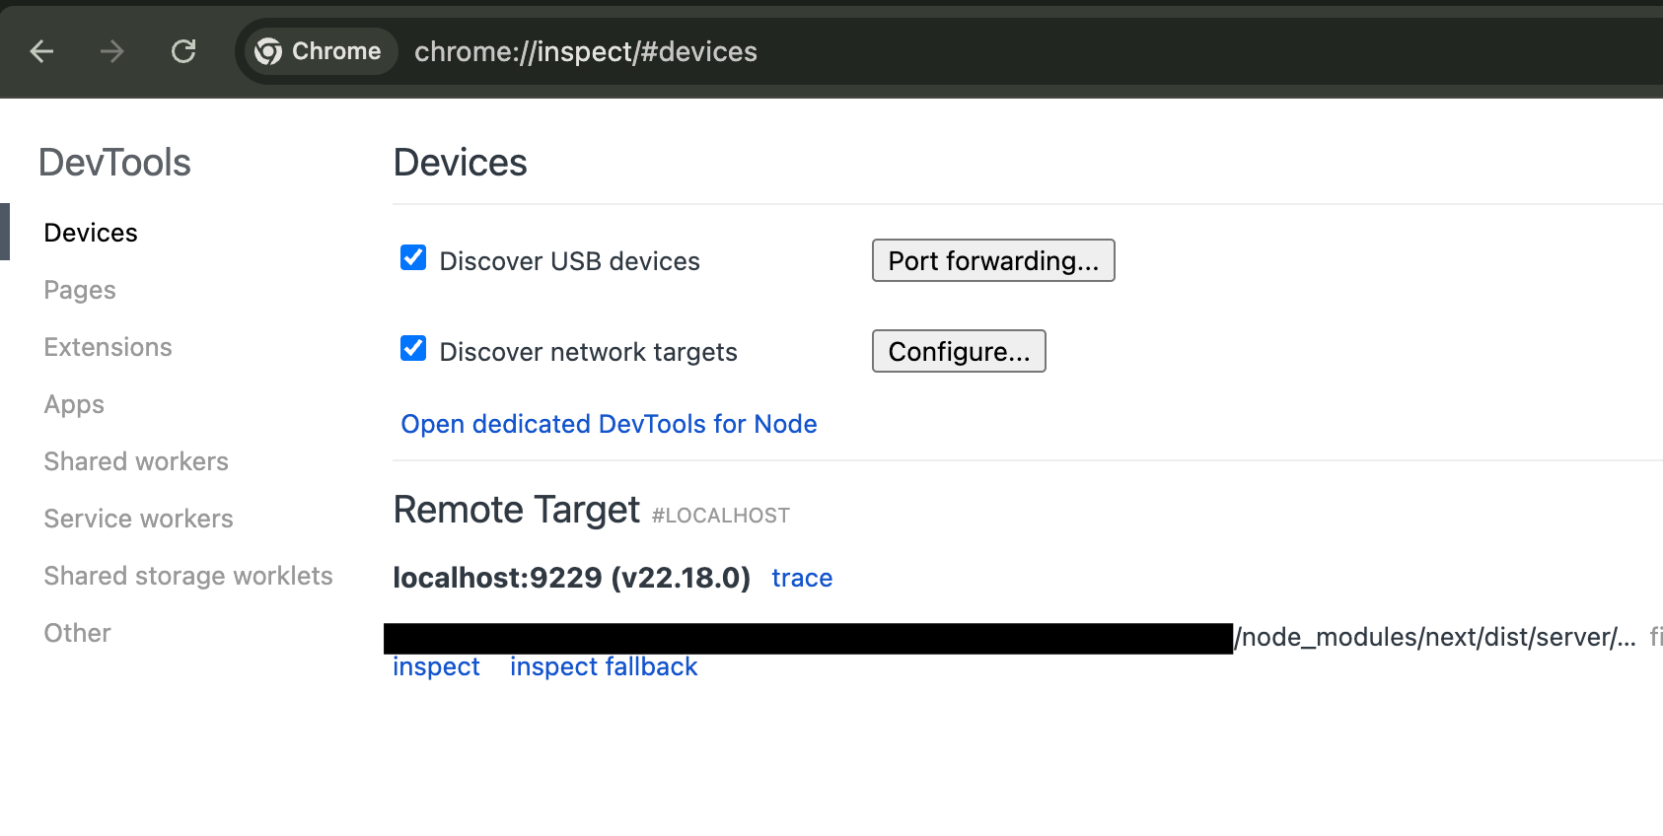The width and height of the screenshot is (1663, 836).
Task: Click the trace link
Action: click(x=801, y=578)
